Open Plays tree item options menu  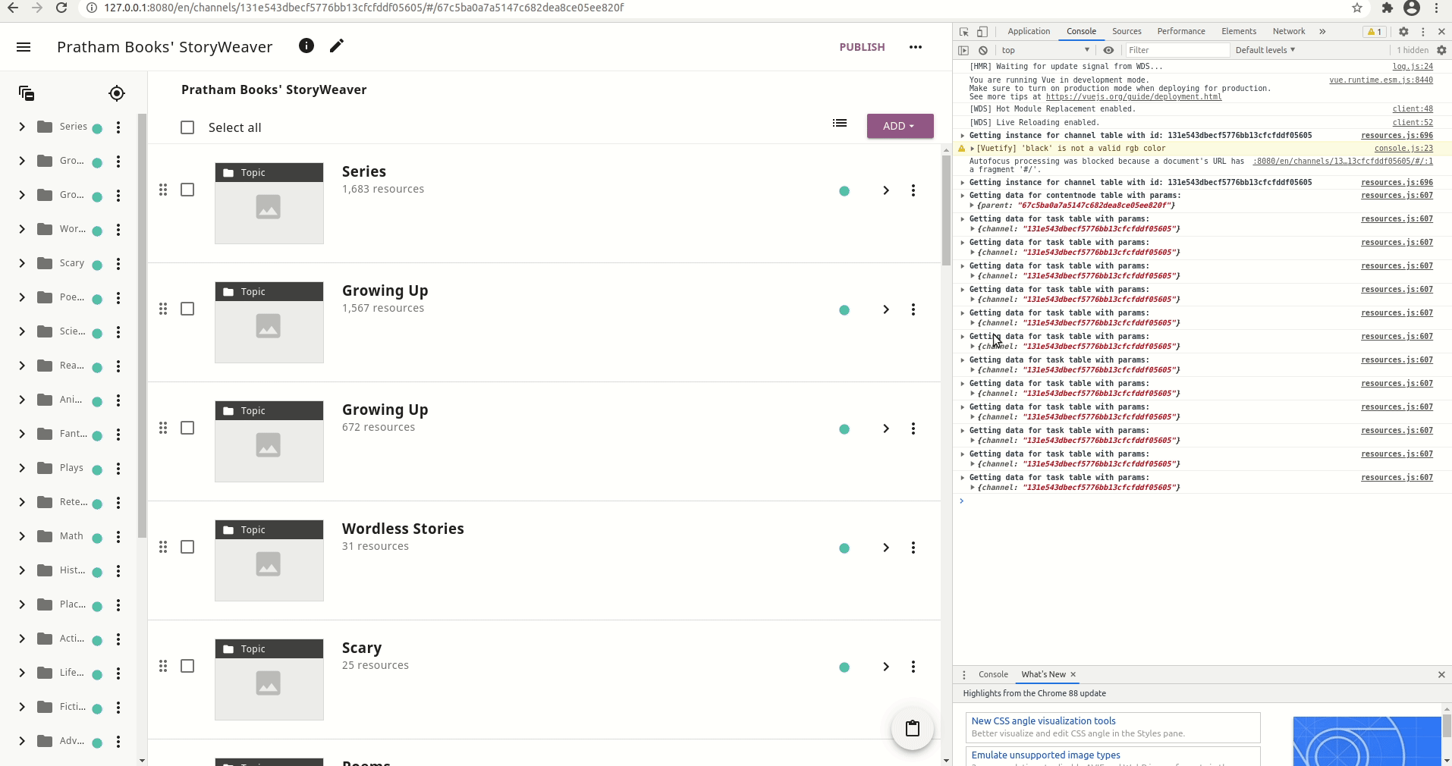coord(118,469)
